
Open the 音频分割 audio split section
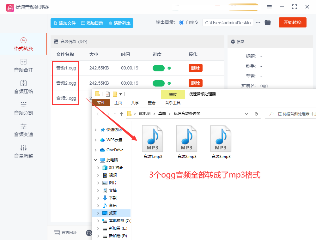(x=23, y=109)
